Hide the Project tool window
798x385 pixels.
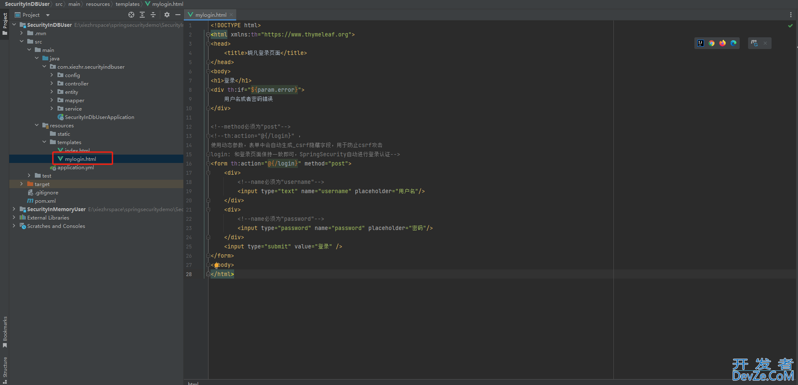[178, 15]
